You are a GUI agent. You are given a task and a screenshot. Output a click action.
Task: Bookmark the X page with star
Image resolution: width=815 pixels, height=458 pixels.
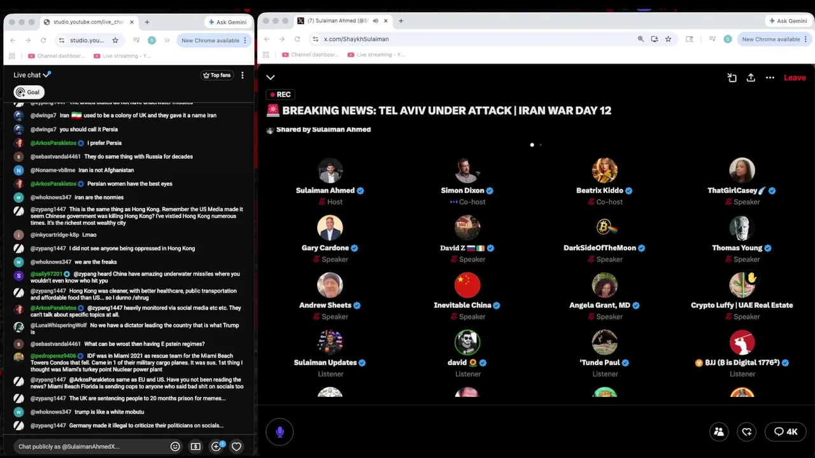click(668, 39)
